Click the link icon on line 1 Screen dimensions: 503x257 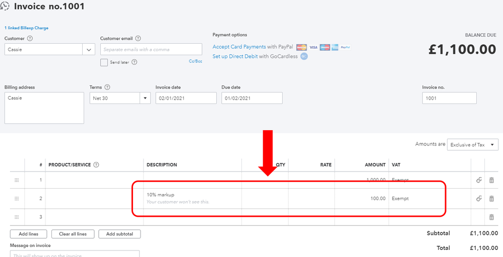(x=479, y=180)
